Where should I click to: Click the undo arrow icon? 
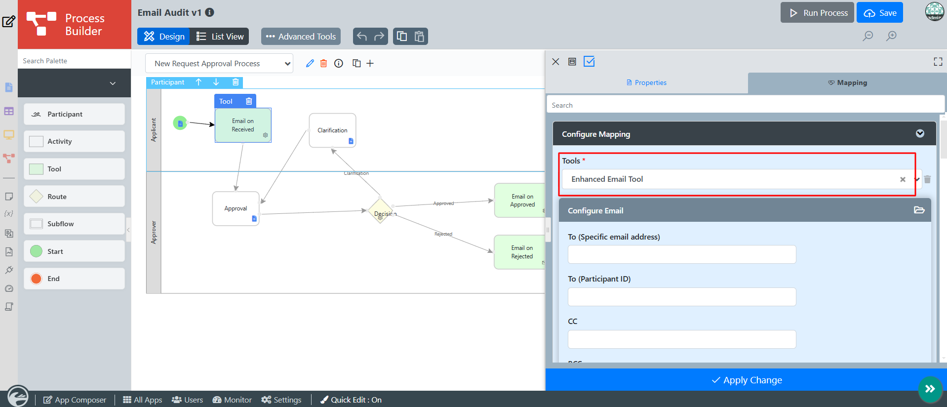tap(362, 37)
